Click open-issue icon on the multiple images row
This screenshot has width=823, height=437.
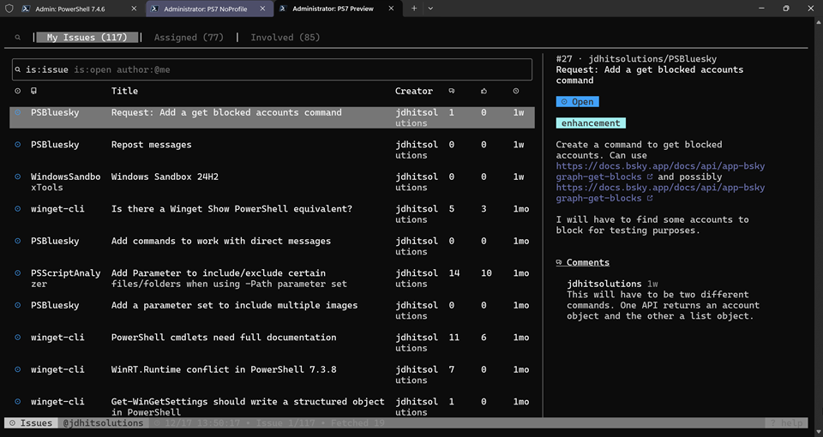[x=18, y=305]
